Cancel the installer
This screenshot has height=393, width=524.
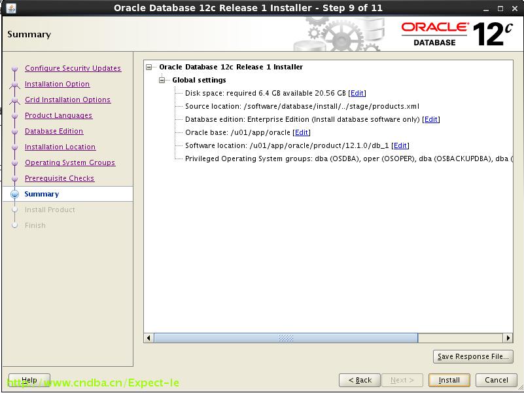pyautogui.click(x=497, y=380)
